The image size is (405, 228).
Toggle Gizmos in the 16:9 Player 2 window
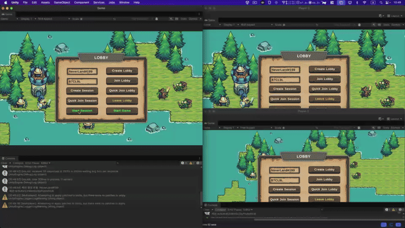[395, 25]
